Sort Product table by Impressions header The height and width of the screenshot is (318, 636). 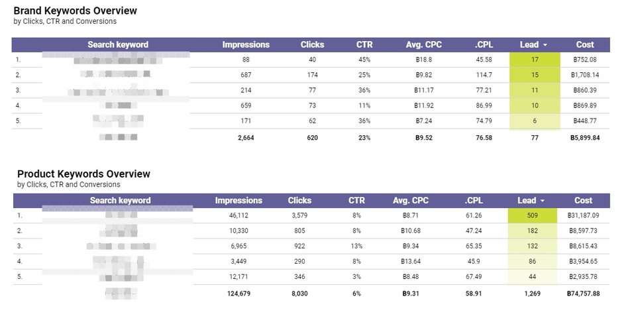point(238,200)
